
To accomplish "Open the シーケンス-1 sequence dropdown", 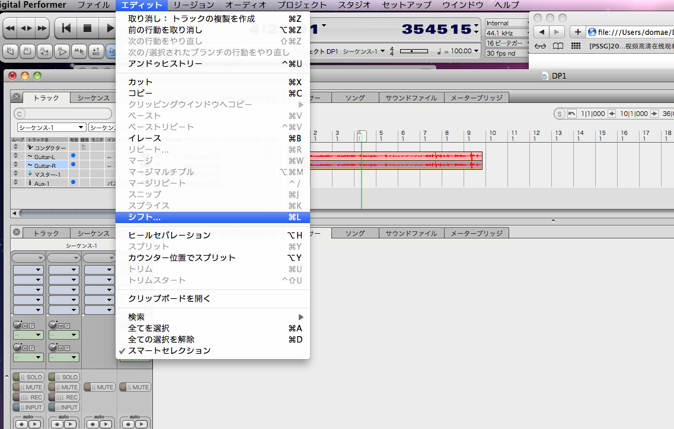I will point(52,127).
